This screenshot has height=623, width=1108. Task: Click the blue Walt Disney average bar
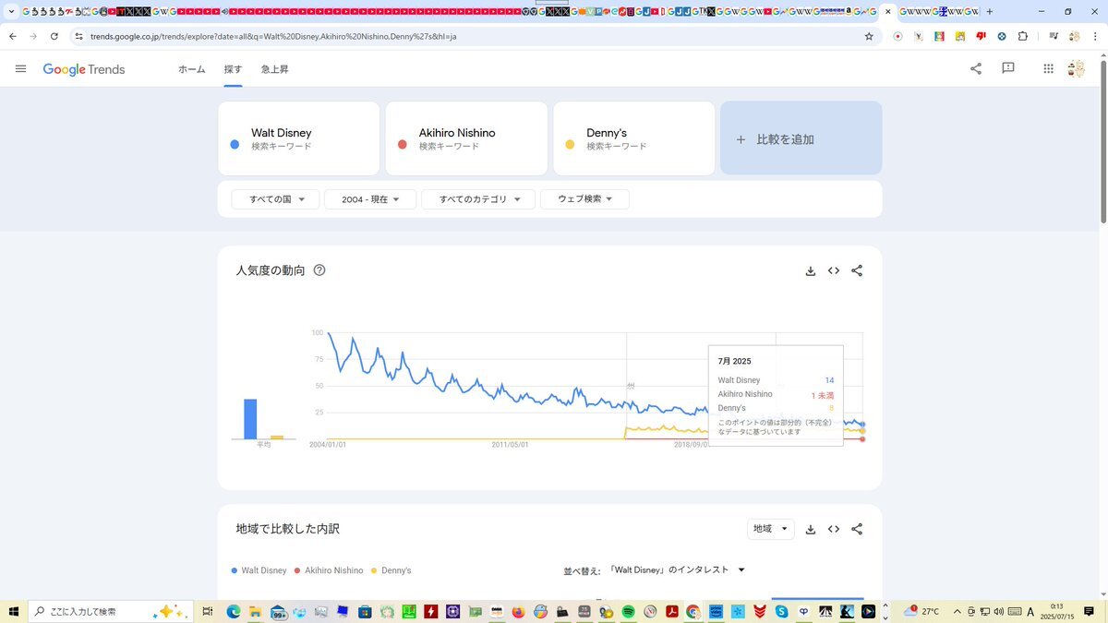tap(250, 419)
